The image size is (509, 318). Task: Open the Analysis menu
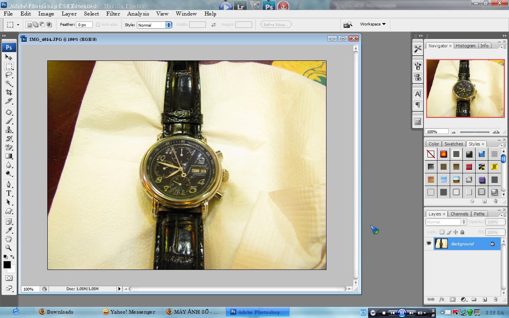[x=138, y=14]
